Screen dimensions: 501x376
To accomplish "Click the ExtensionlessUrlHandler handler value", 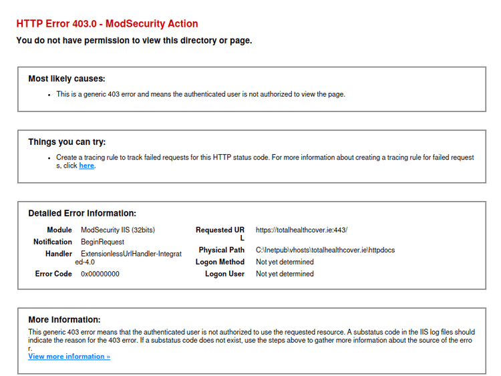I will pyautogui.click(x=130, y=254).
